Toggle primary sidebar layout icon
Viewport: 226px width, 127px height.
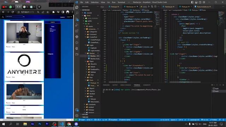(192, 2)
